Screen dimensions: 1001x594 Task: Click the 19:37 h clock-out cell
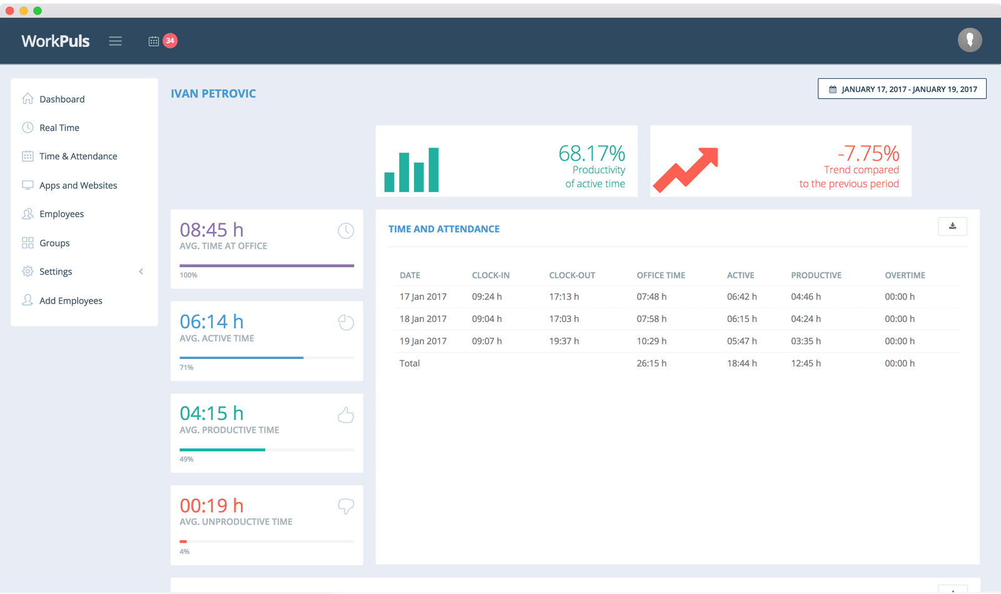[564, 341]
